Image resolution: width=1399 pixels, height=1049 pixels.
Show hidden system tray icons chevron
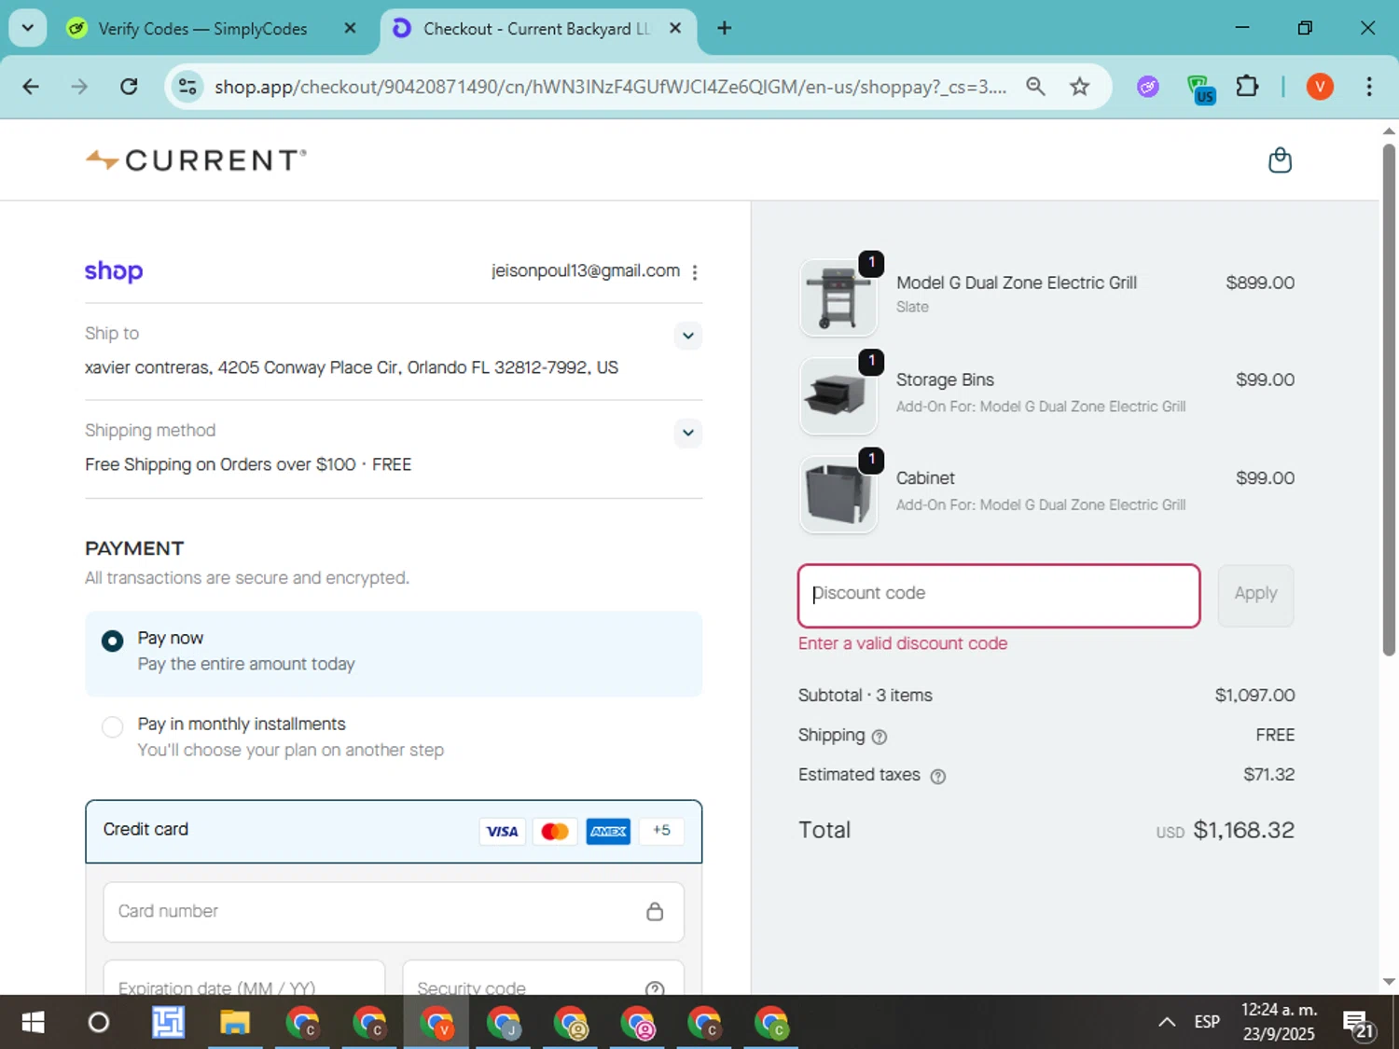pos(1167,1022)
